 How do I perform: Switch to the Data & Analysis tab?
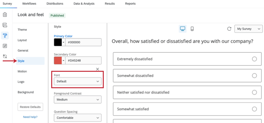pyautogui.click(x=84, y=3)
